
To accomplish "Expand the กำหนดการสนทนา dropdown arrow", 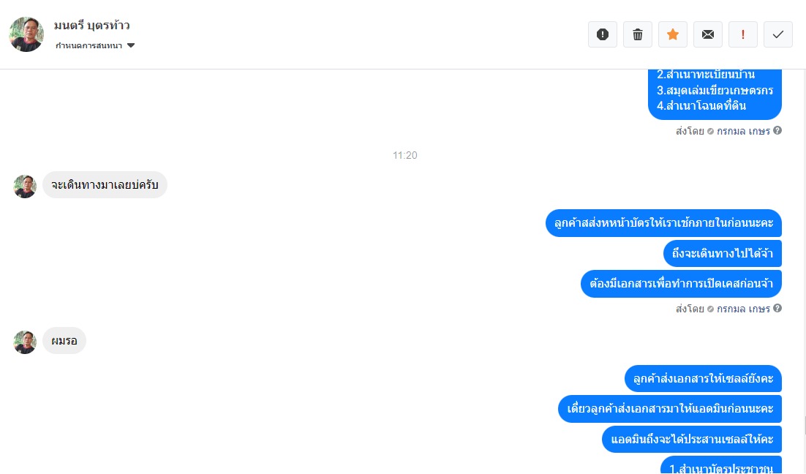I will (x=131, y=45).
